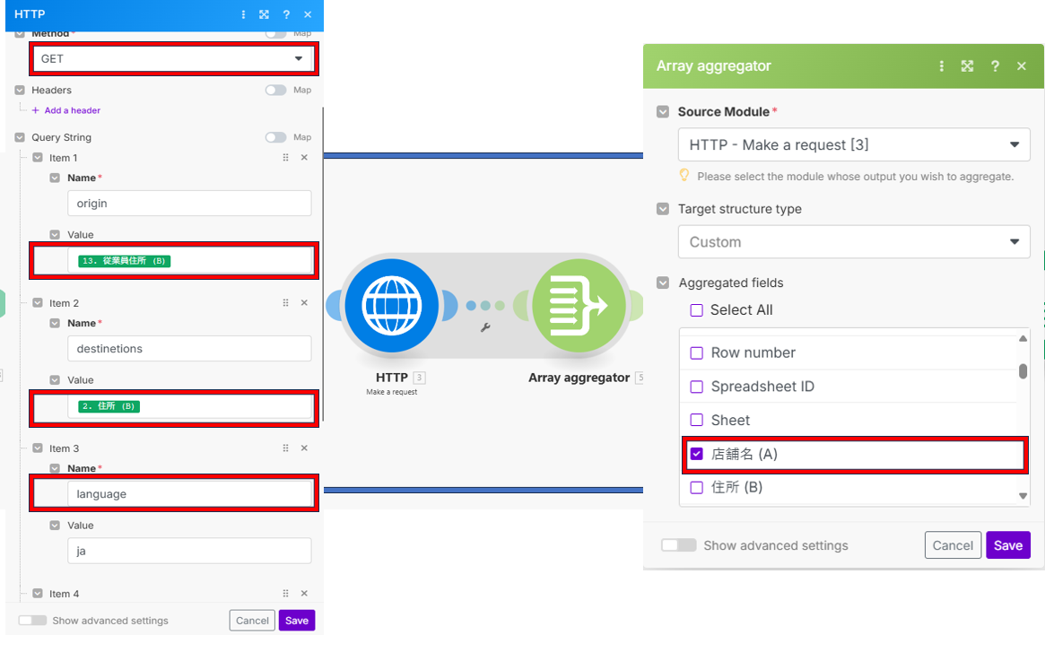
Task: Expand HTTP panel to fullscreen
Action: (x=265, y=14)
